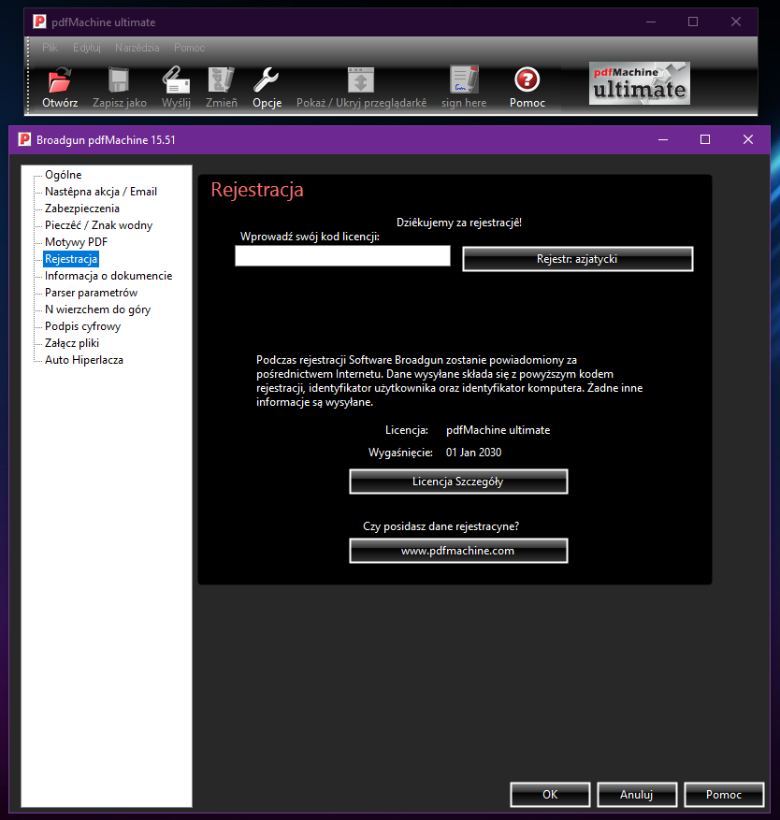
Task: Open Pomoc via the red question mark icon
Action: [527, 87]
